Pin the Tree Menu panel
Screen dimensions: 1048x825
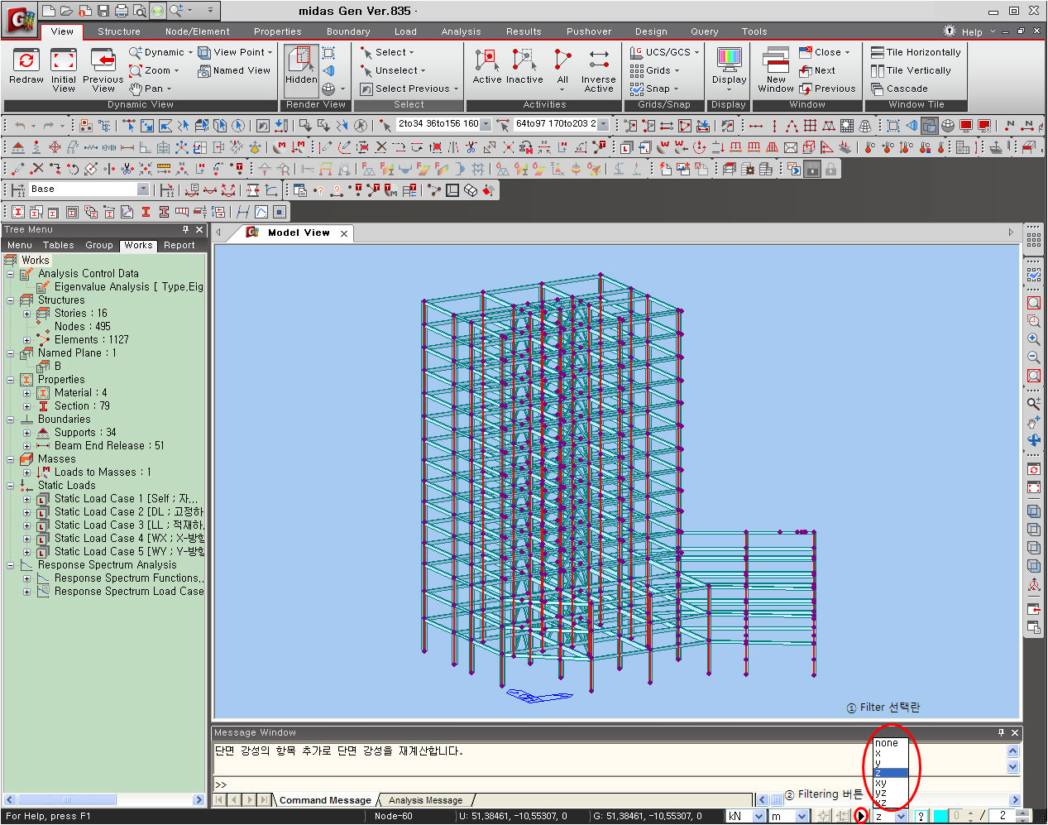click(x=186, y=230)
